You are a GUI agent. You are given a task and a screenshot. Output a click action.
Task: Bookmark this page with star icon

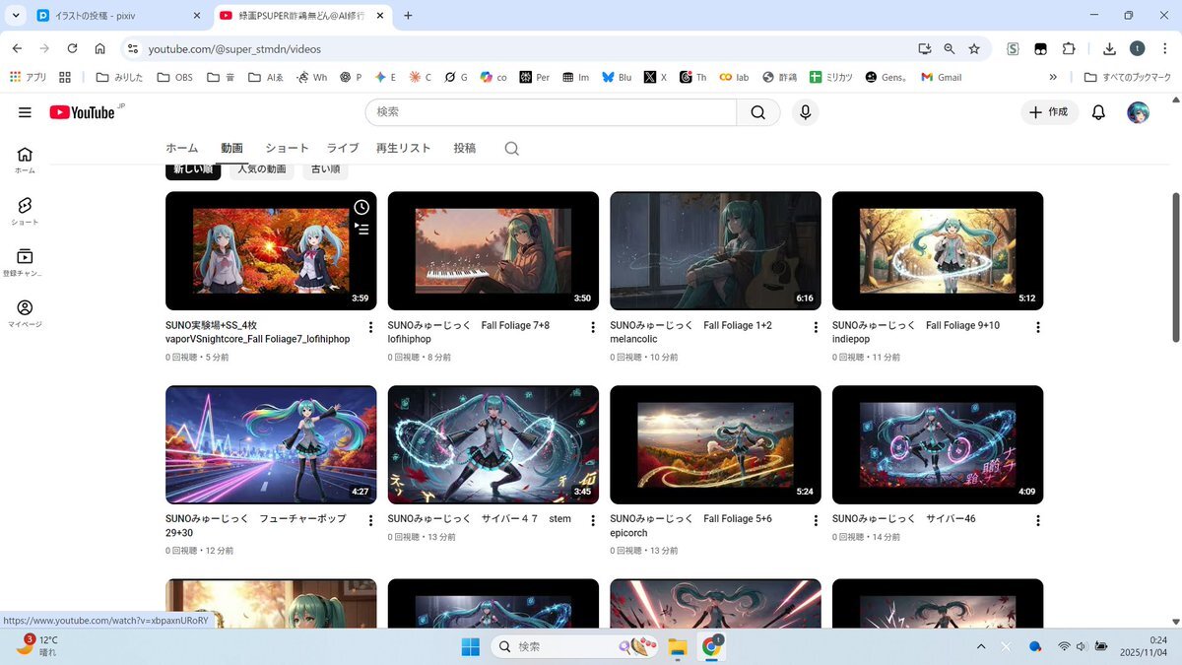point(974,48)
